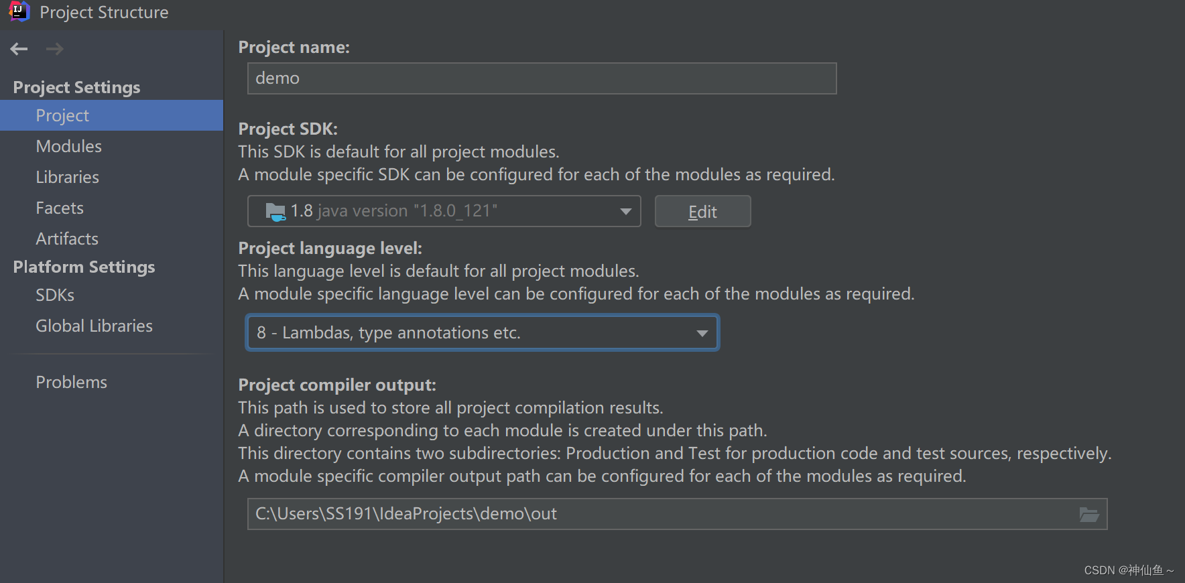Click the Edit SDK button

pyautogui.click(x=702, y=212)
